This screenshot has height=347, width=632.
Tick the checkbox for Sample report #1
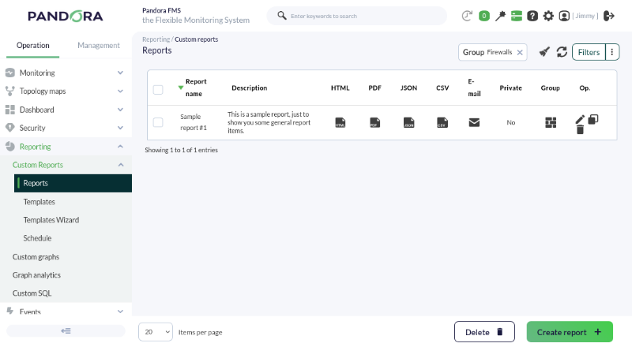[x=158, y=122]
